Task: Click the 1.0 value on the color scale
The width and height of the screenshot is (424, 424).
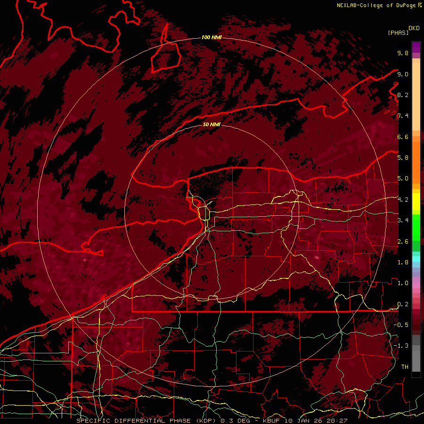Action: coord(403,283)
